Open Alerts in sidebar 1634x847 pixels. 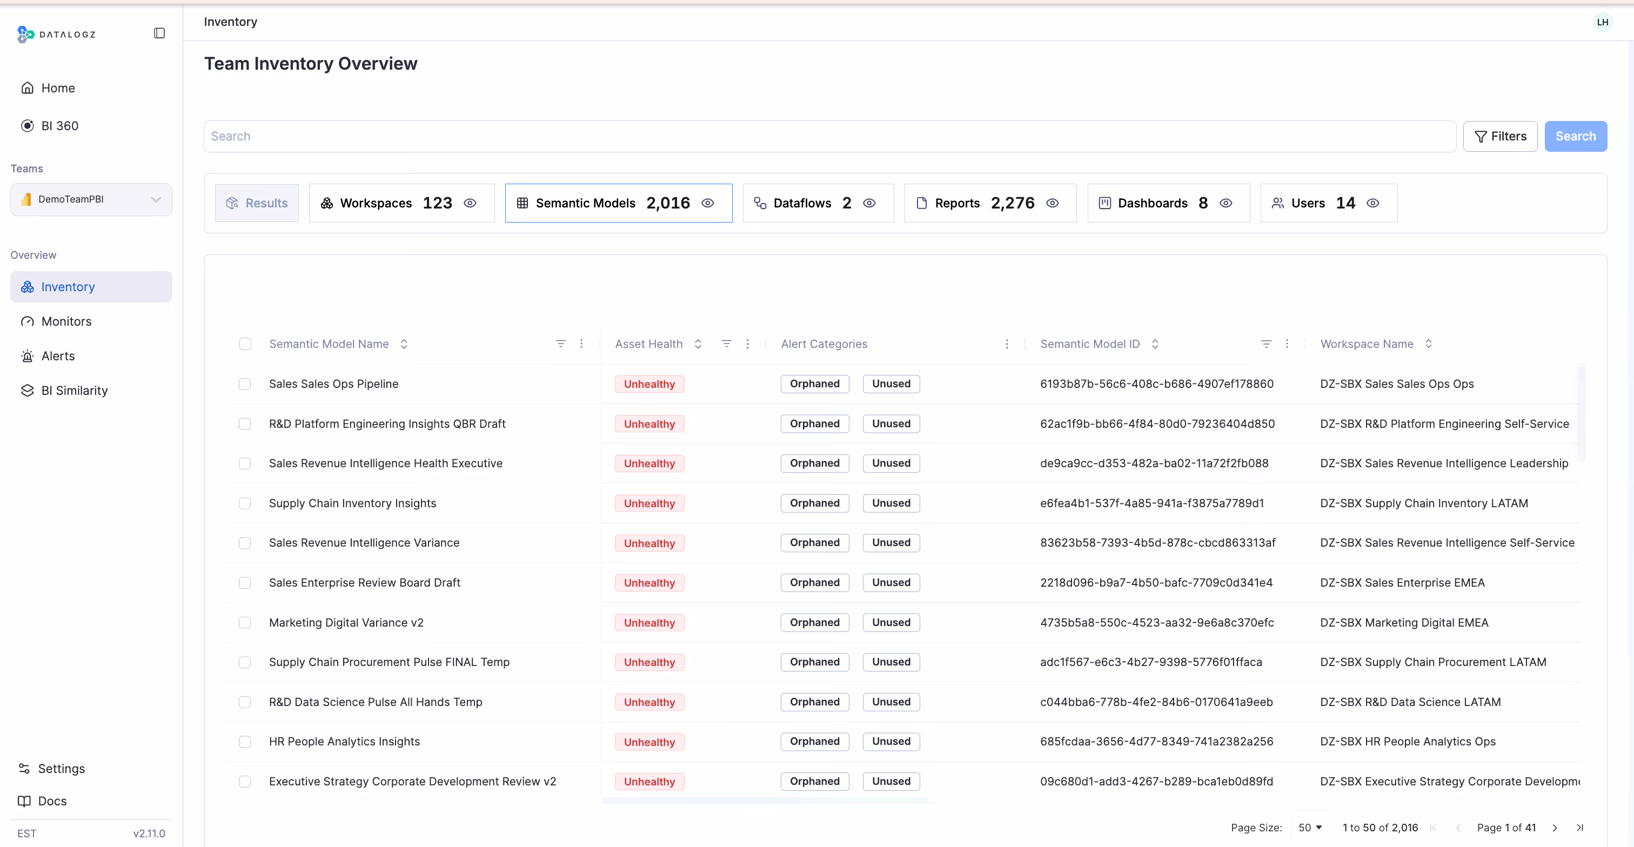(x=91, y=355)
